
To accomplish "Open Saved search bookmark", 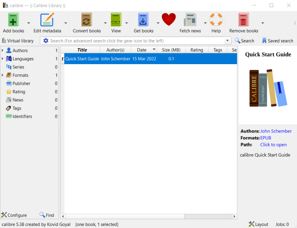I will coord(277,41).
